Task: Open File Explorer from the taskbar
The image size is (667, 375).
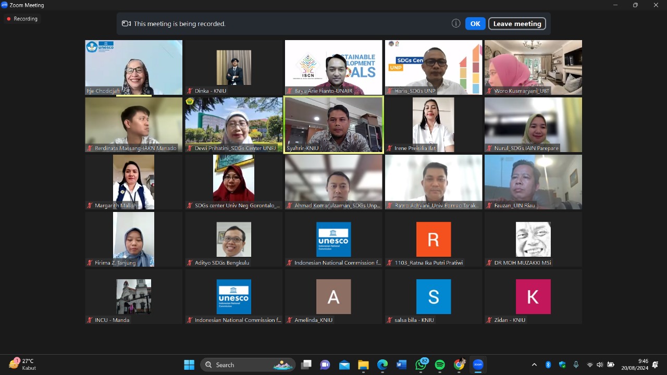Action: [363, 365]
